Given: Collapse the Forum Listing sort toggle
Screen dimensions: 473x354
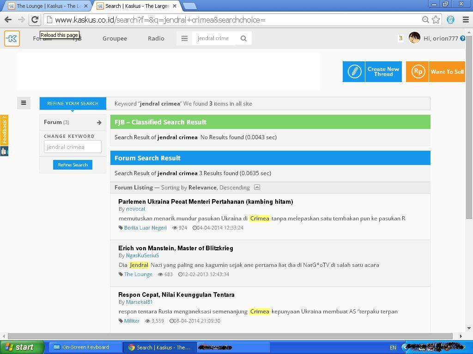Looking at the screenshot, I should click(257, 188).
